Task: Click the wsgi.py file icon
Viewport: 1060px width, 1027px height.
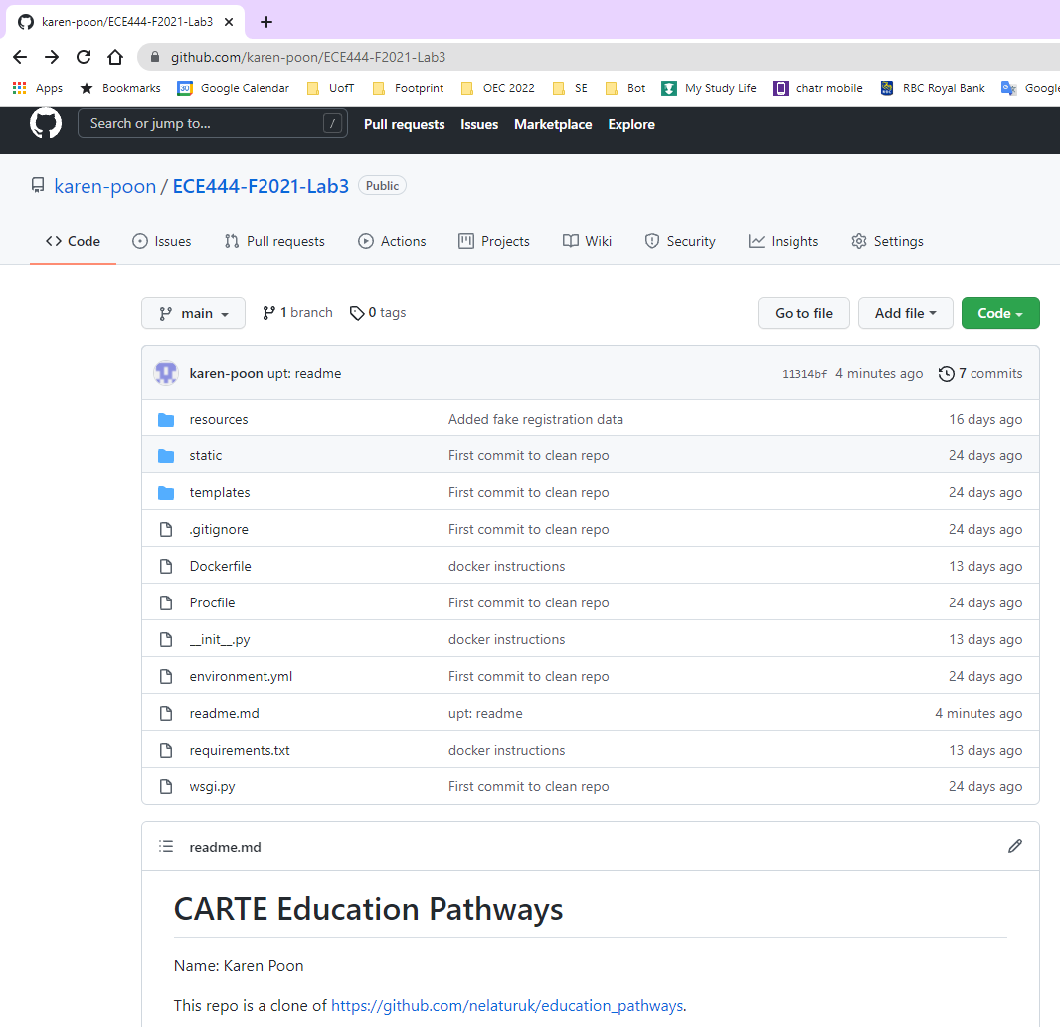Action: tap(166, 786)
